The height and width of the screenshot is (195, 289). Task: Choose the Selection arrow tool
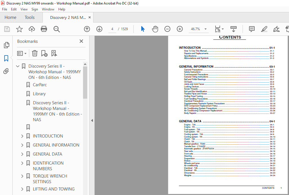143,29
